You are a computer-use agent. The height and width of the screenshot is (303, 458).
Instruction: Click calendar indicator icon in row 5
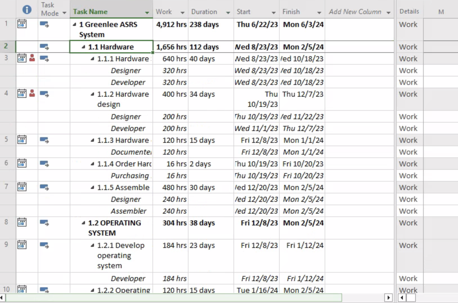pos(22,140)
